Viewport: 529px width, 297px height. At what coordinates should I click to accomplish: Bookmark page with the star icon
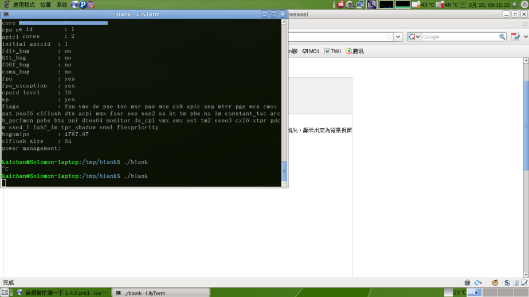point(389,37)
